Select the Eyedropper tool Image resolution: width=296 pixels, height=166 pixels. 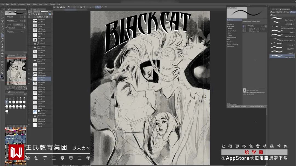point(2,29)
